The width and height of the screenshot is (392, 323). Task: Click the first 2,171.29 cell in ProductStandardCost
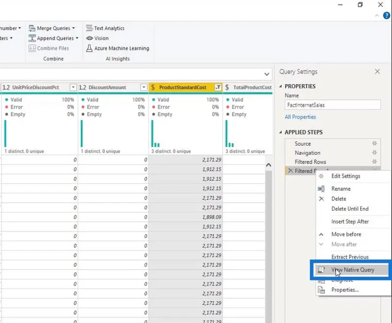coord(186,160)
